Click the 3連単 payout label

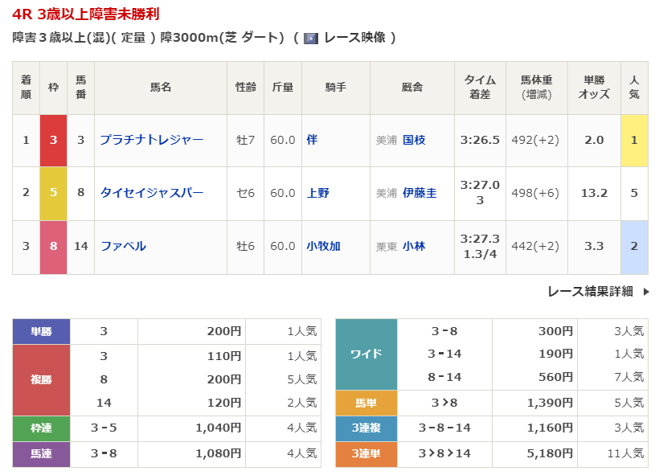point(366,454)
